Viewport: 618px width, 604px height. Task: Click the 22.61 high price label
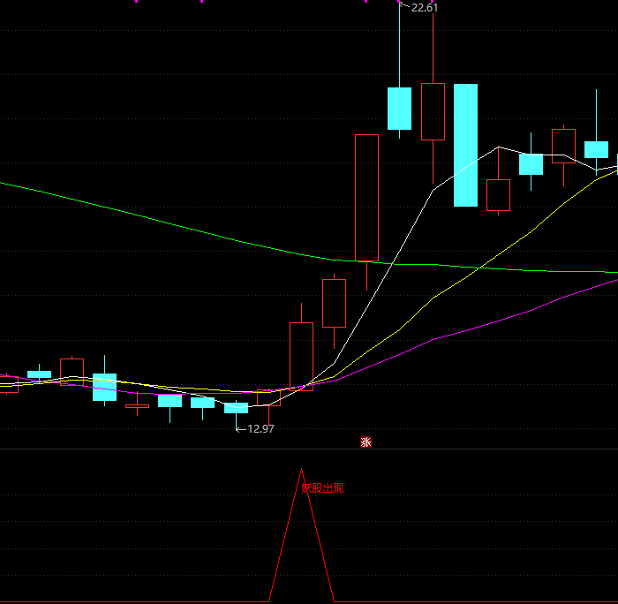[424, 8]
